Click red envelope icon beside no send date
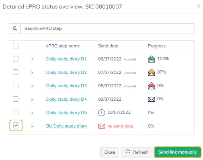 101,126
